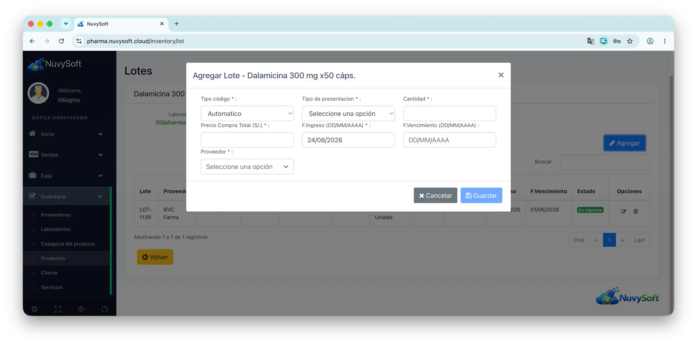The image size is (697, 346).
Task: Click the Agregar button
Action: click(624, 143)
